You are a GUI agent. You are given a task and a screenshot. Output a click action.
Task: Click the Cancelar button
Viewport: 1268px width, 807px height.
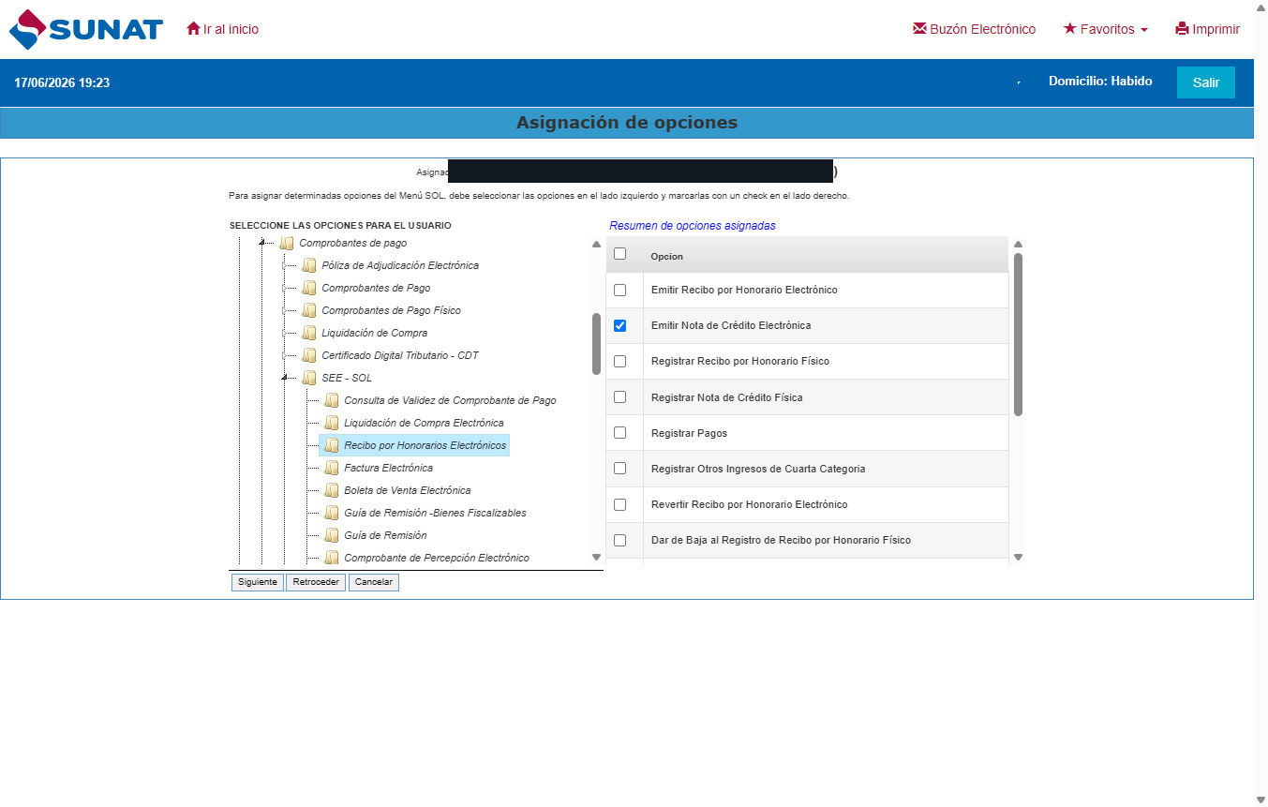pyautogui.click(x=374, y=582)
